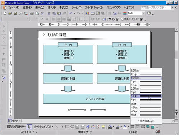Choose the 2.25 pt line width
This screenshot has height=135, width=179.
click(x=146, y=89)
